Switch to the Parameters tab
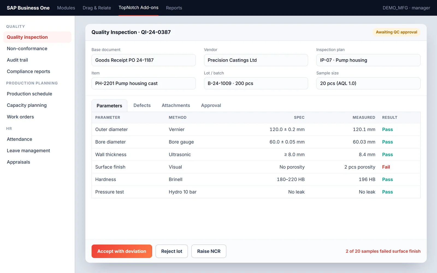This screenshot has width=437, height=273. (109, 106)
